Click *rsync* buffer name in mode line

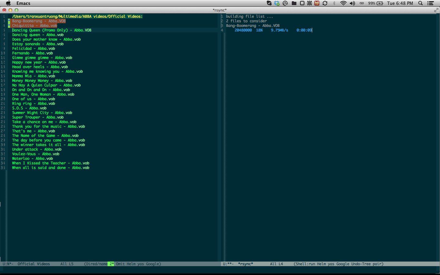pos(246,264)
